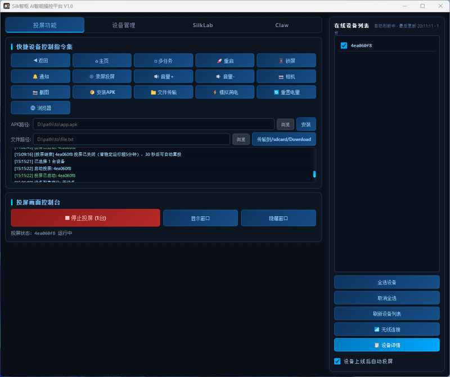
Task: Switch to 投屏功能 tab
Action: pyautogui.click(x=45, y=25)
